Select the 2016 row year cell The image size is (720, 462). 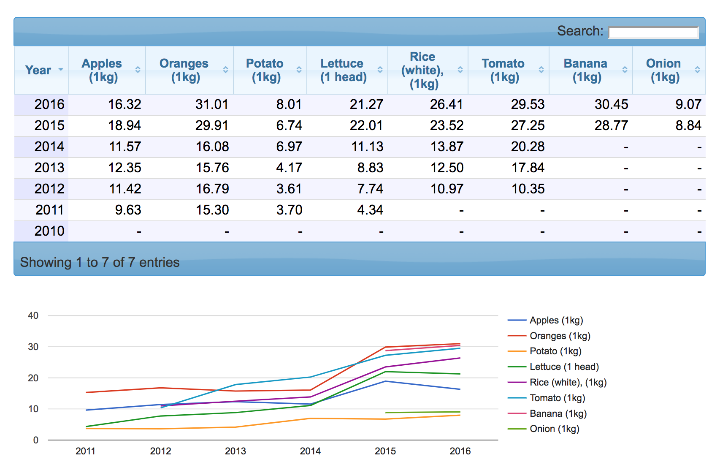pyautogui.click(x=49, y=104)
